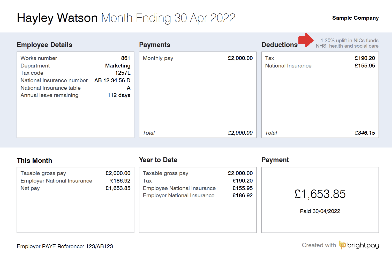
Task: Select the 112 days leave value
Action: pos(119,95)
